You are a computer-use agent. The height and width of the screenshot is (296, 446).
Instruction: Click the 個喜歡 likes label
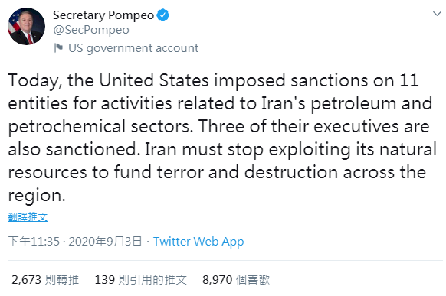[253, 280]
